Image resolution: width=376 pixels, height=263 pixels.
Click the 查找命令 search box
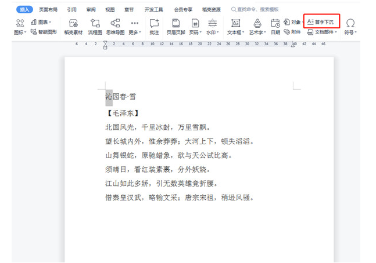[x=255, y=10]
